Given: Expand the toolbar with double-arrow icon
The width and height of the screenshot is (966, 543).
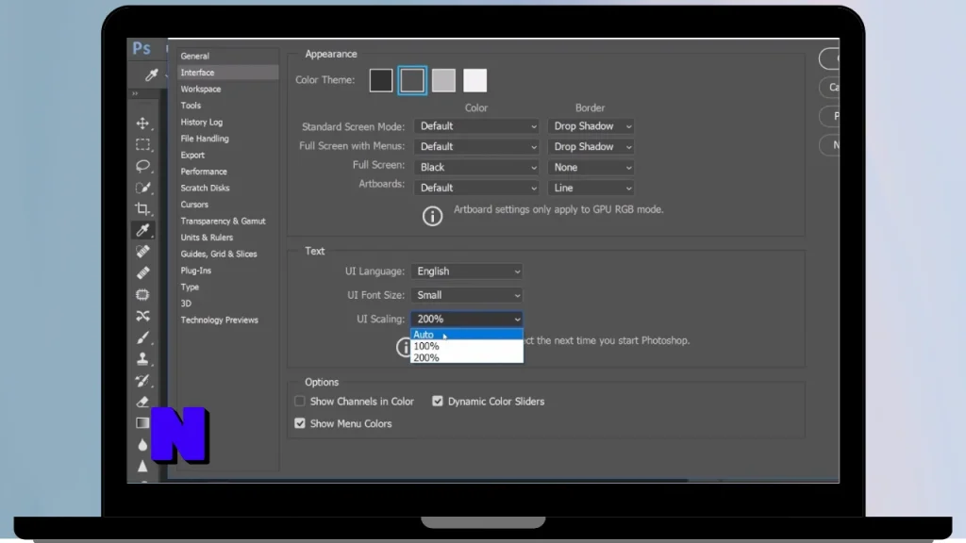Looking at the screenshot, I should [x=135, y=93].
